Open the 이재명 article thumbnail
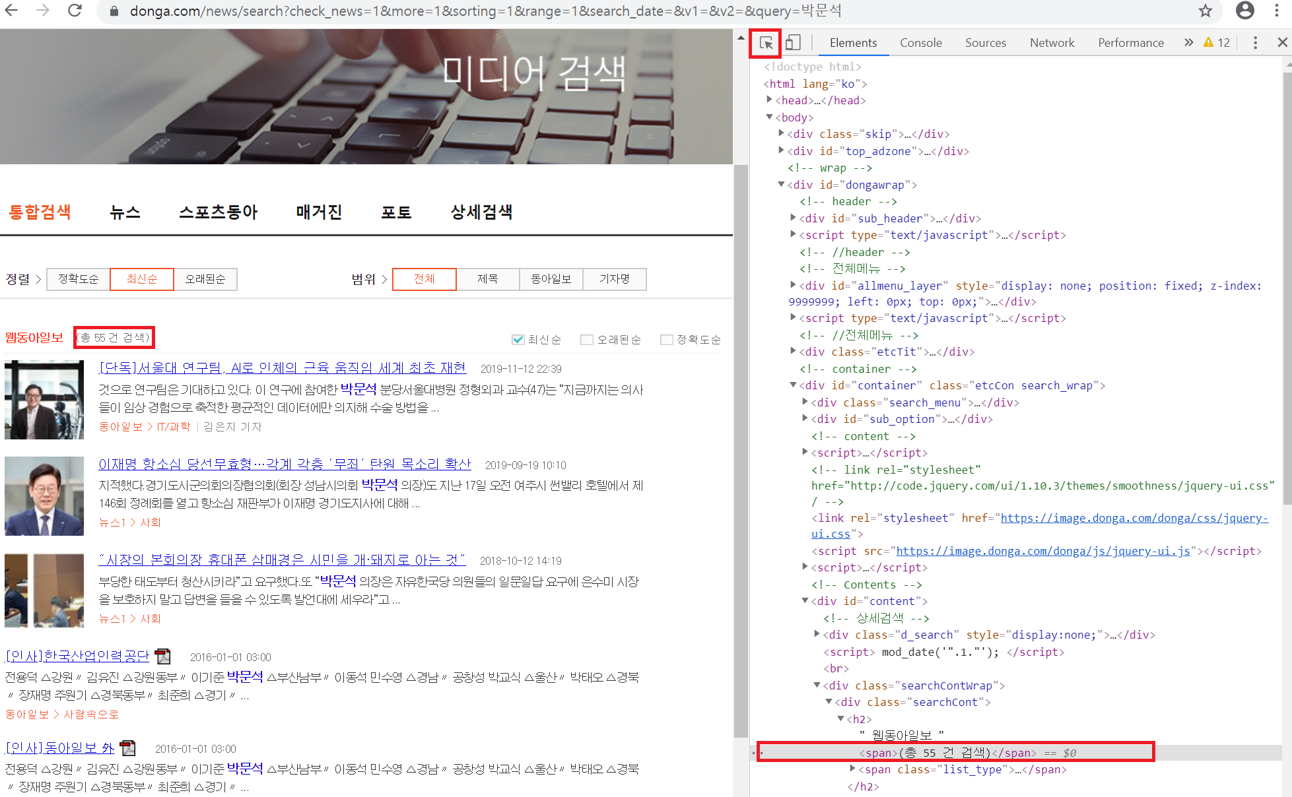This screenshot has width=1292, height=797. (44, 496)
